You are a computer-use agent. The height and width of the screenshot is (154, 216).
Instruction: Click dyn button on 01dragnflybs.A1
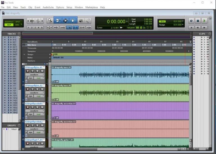click(x=31, y=78)
